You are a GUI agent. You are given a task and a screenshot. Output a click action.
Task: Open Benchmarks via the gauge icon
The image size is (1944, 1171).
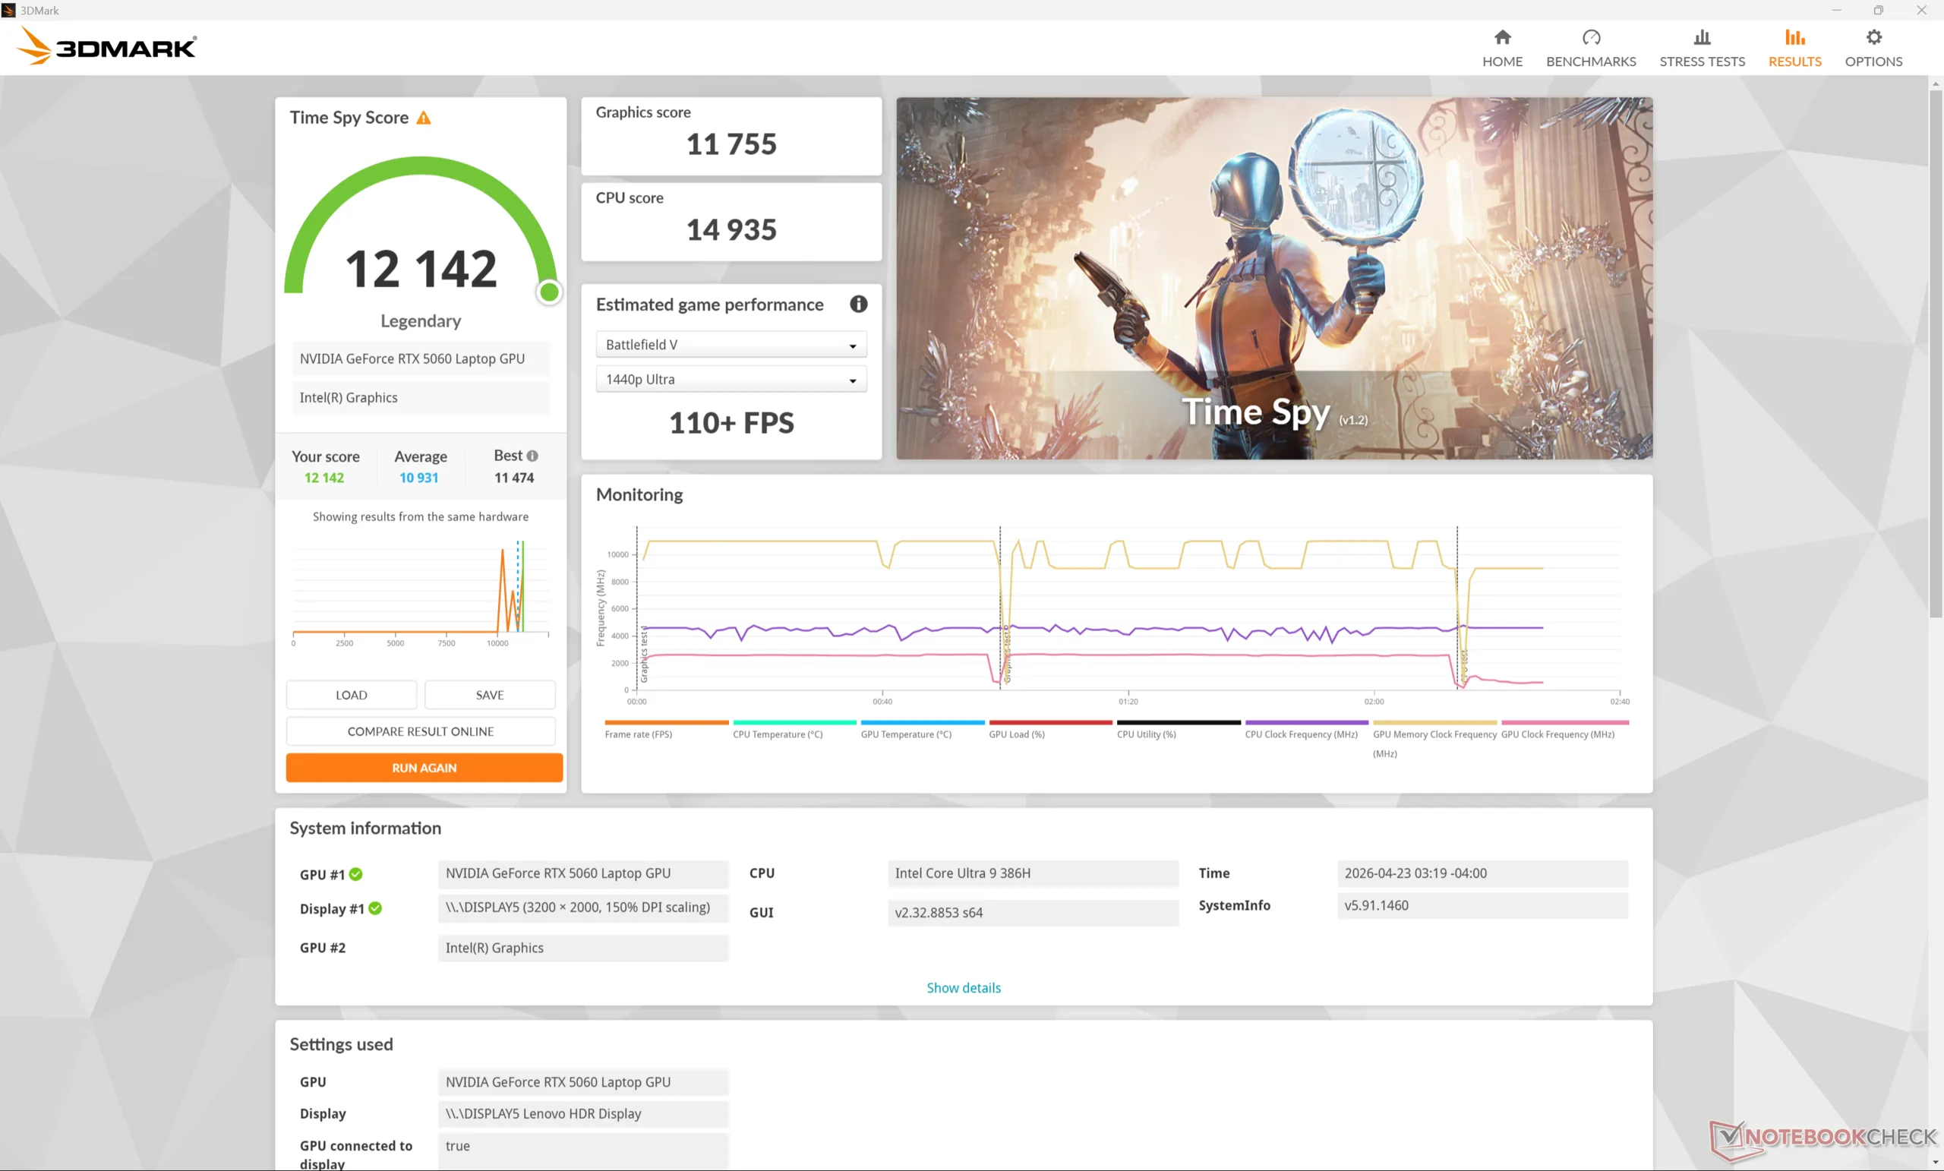(x=1591, y=37)
